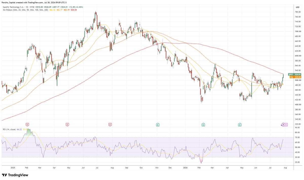The width and height of the screenshot is (304, 180).
Task: Select the red earnings marker just before Aug 2025
Action: click(x=110, y=124)
